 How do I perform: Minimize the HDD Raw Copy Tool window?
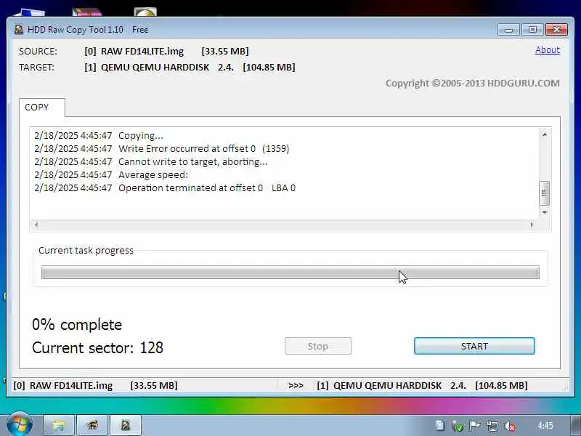pyautogui.click(x=509, y=30)
